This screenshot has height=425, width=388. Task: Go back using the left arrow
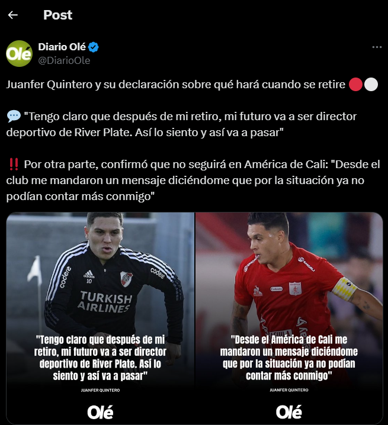point(13,15)
